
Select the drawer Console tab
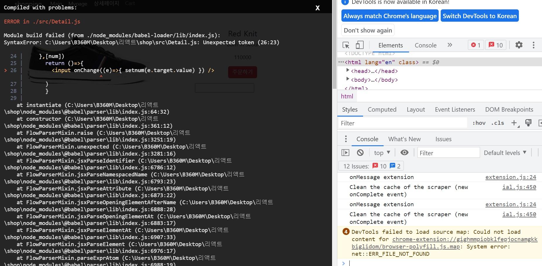pyautogui.click(x=367, y=139)
